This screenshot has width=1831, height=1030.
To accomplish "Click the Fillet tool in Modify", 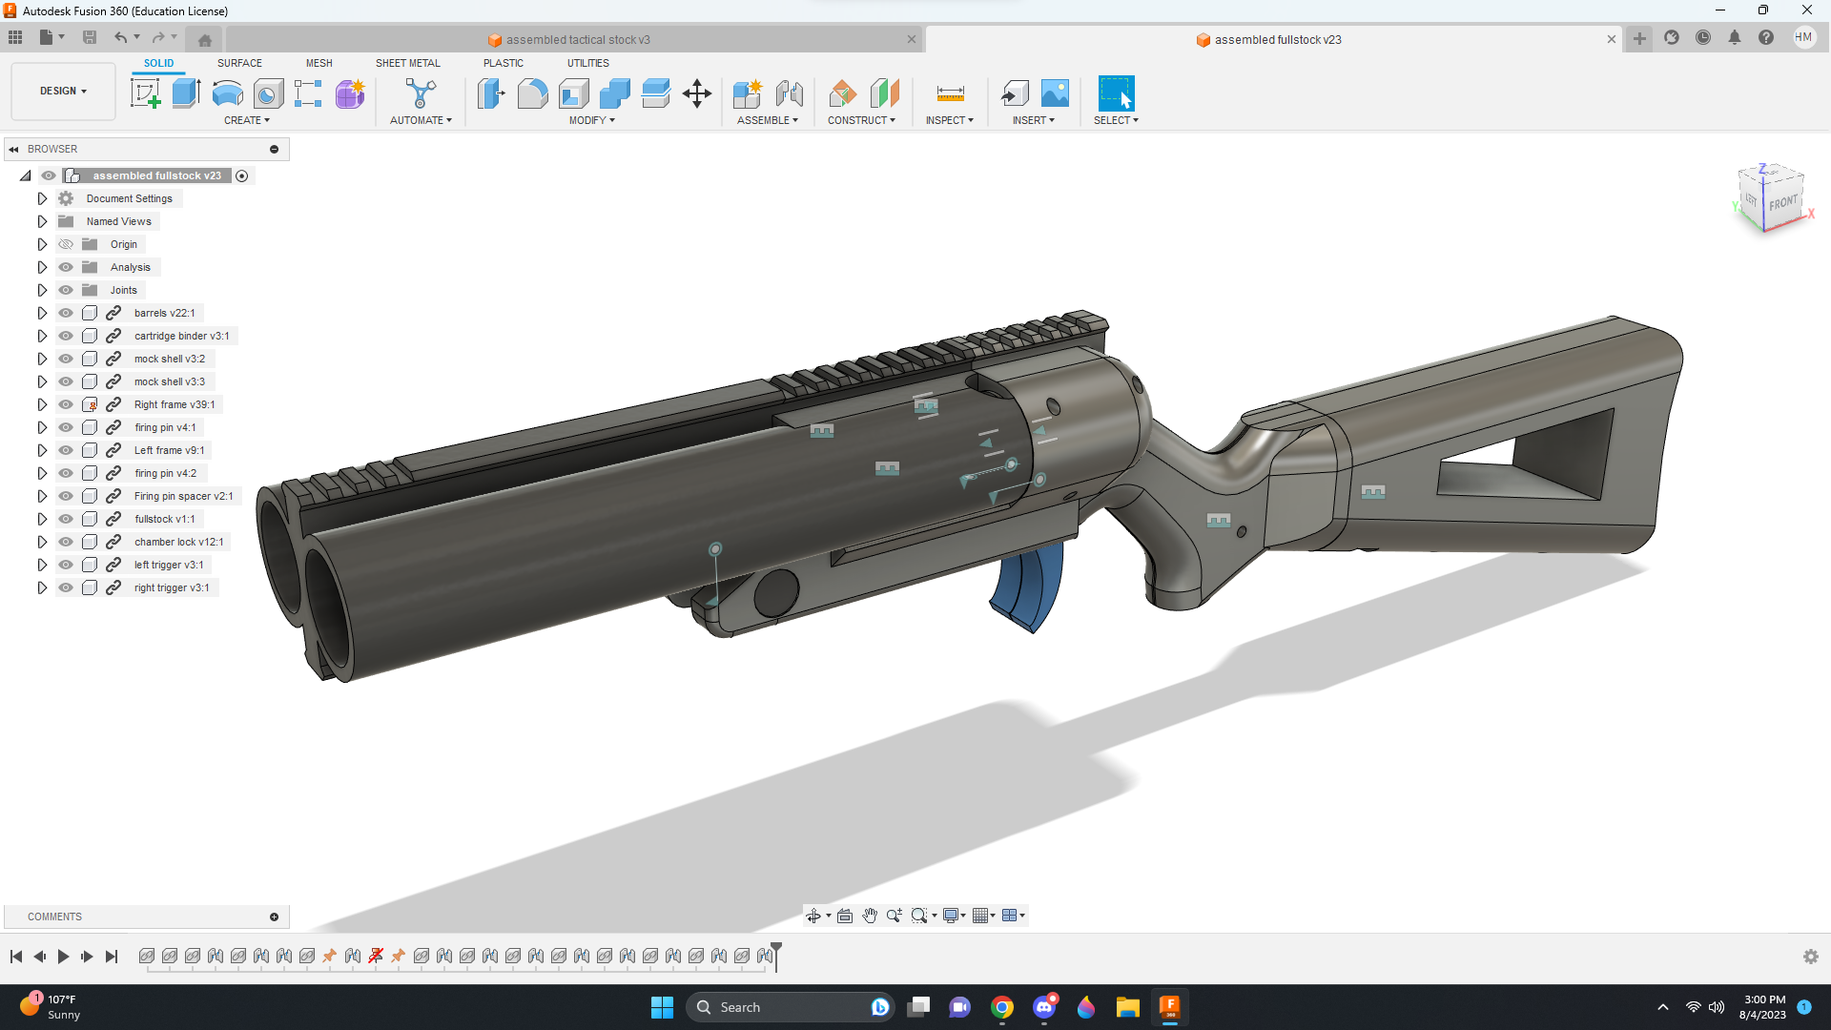I will click(532, 93).
